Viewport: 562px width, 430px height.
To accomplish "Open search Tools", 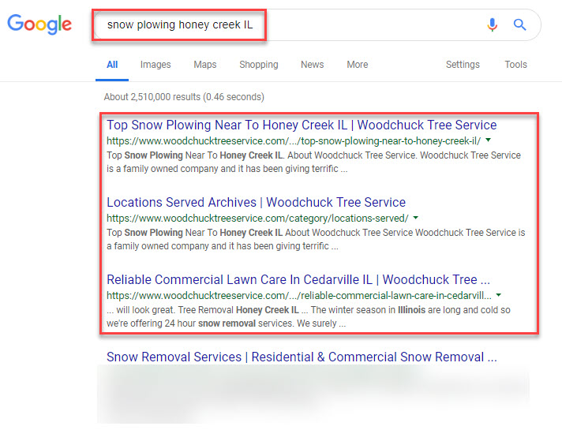I will 515,65.
